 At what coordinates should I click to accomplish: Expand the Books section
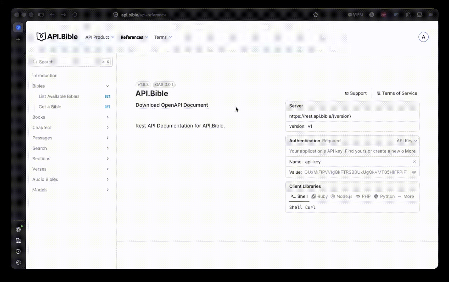(x=71, y=117)
